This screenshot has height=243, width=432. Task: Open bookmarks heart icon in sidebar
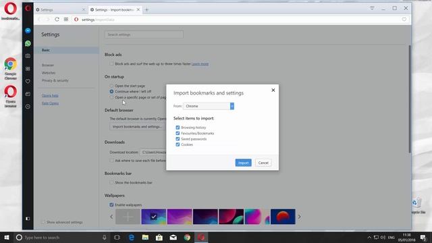(x=28, y=81)
